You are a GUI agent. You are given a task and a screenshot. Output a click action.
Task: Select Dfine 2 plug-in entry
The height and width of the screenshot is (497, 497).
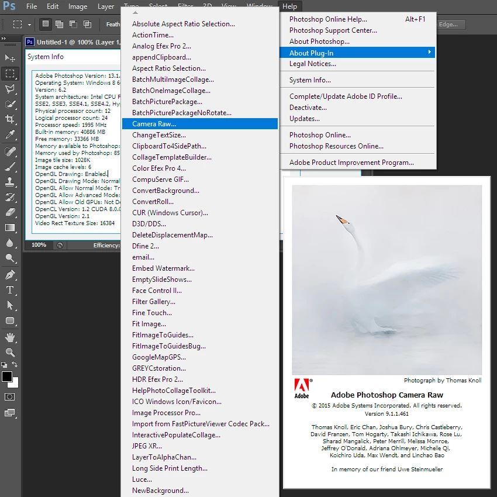tap(200, 246)
